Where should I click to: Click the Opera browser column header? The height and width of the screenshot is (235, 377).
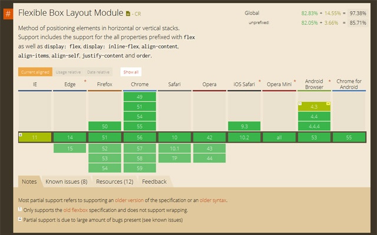pos(210,84)
